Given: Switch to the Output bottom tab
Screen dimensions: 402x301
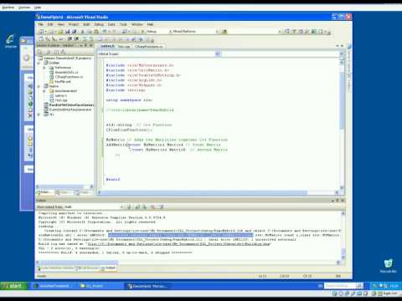Looking at the screenshot, I should point(109,268).
